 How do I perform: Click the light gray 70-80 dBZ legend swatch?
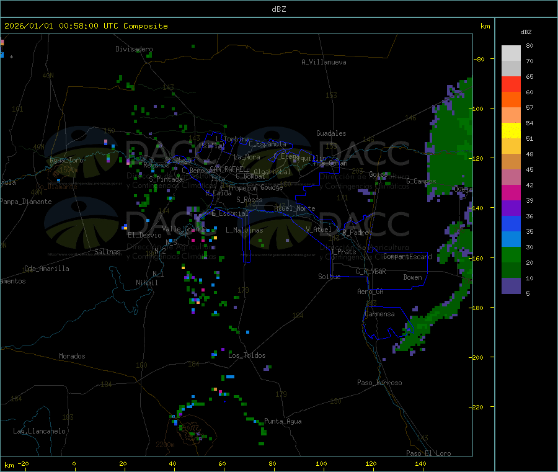click(511, 53)
